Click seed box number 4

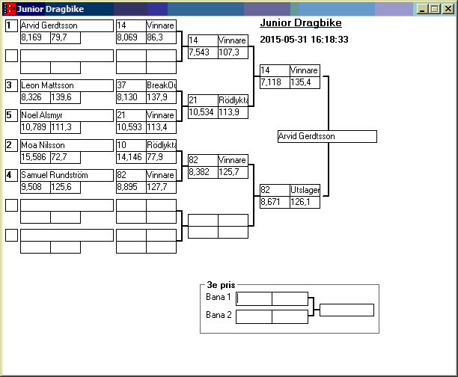pyautogui.click(x=11, y=175)
